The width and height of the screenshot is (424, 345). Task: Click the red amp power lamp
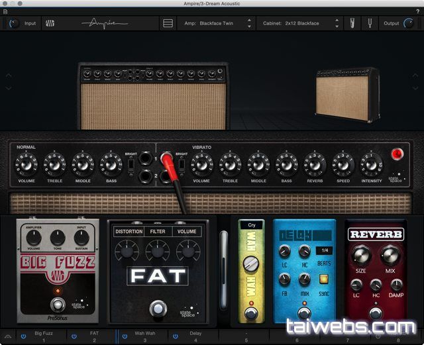coord(397,154)
